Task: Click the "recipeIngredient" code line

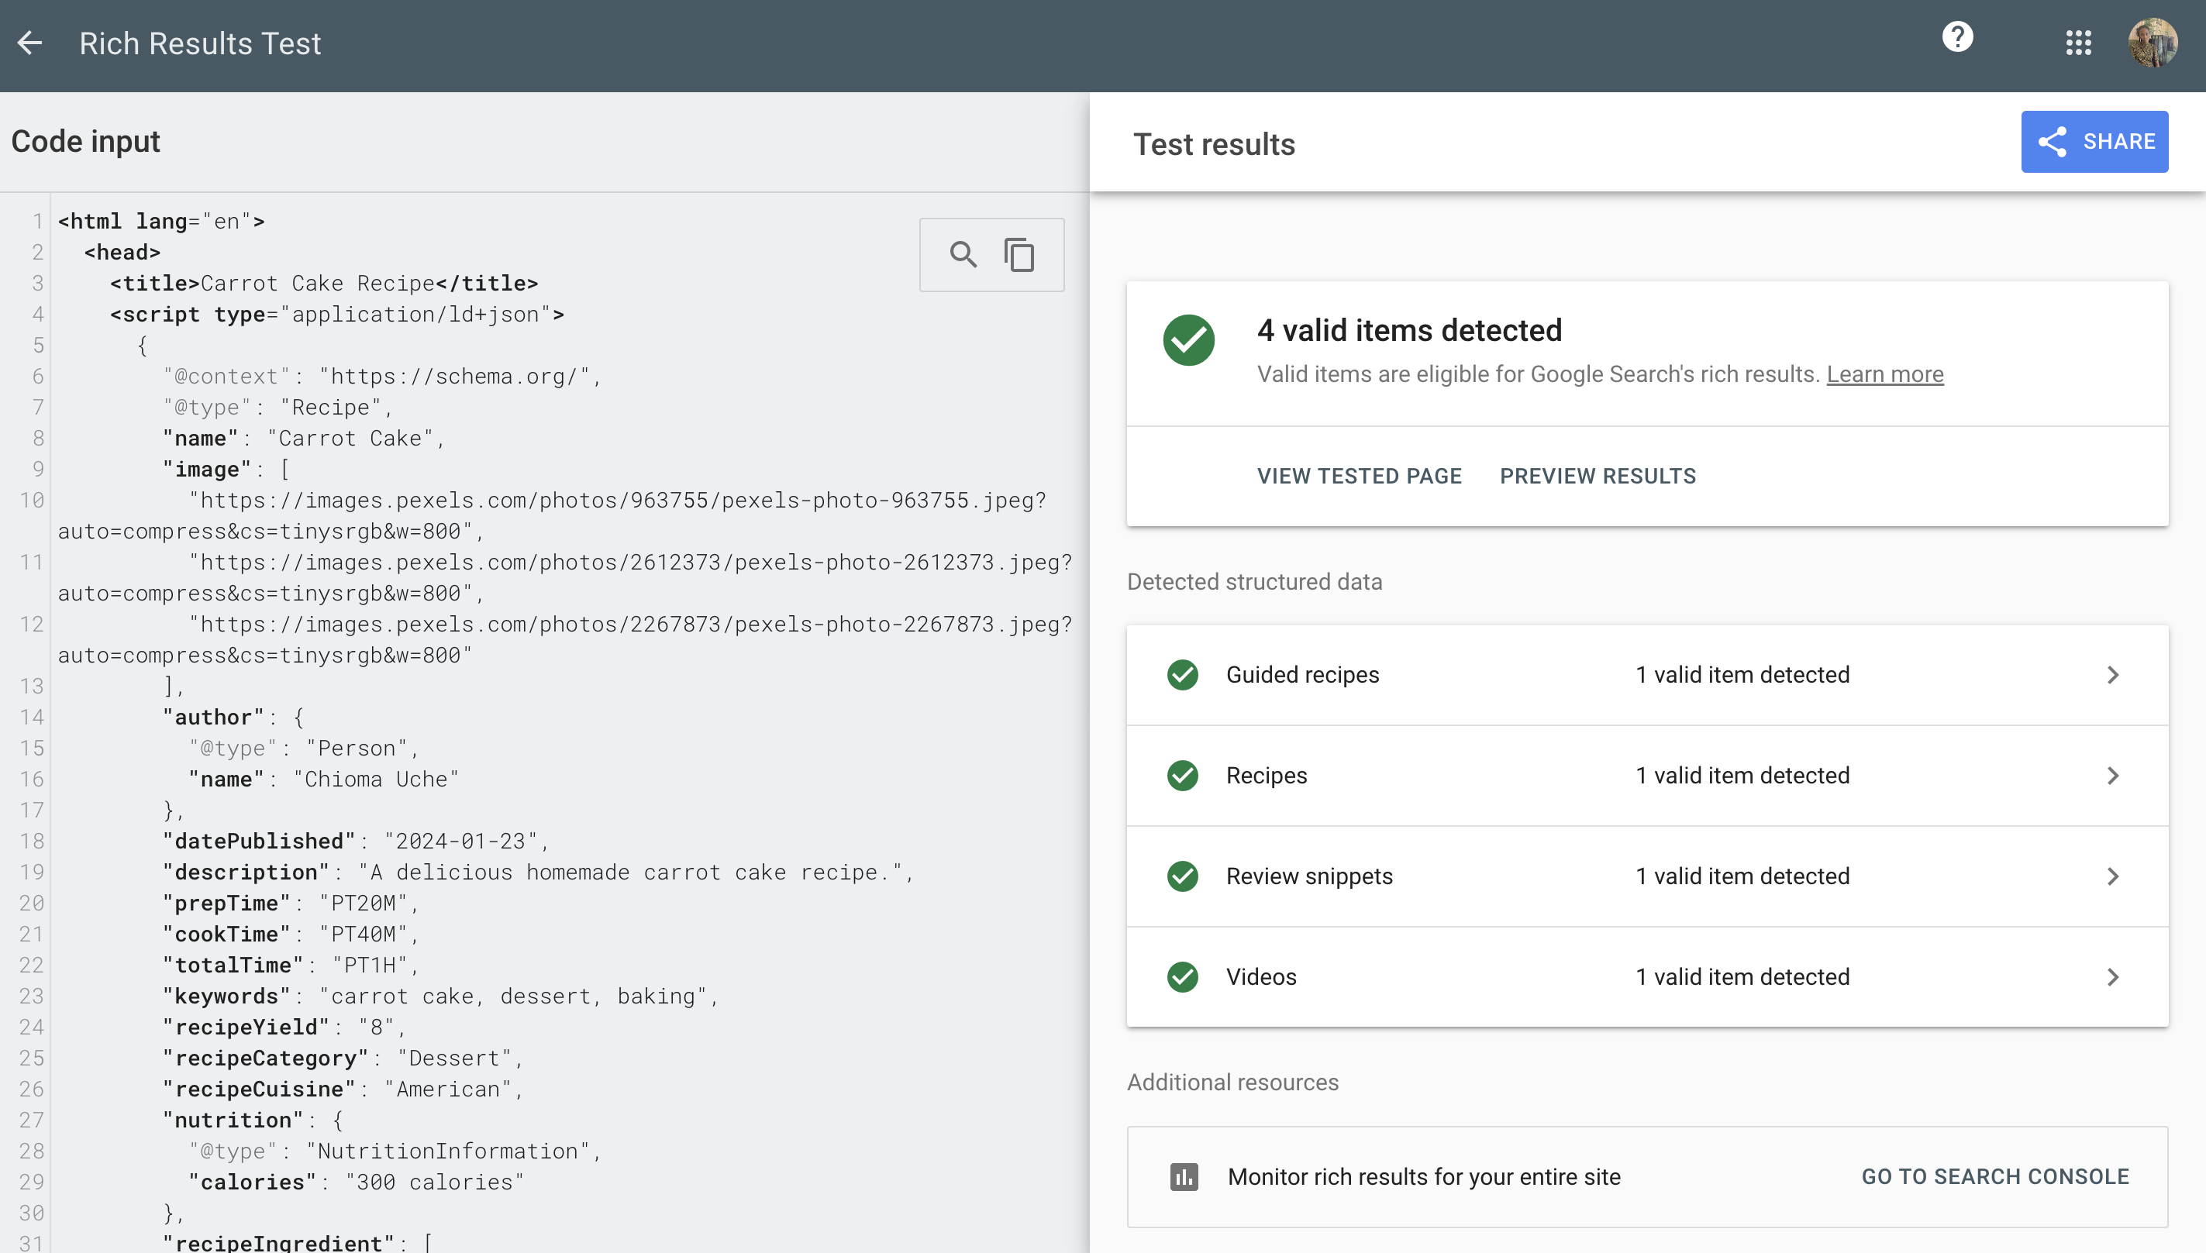Action: pos(298,1242)
